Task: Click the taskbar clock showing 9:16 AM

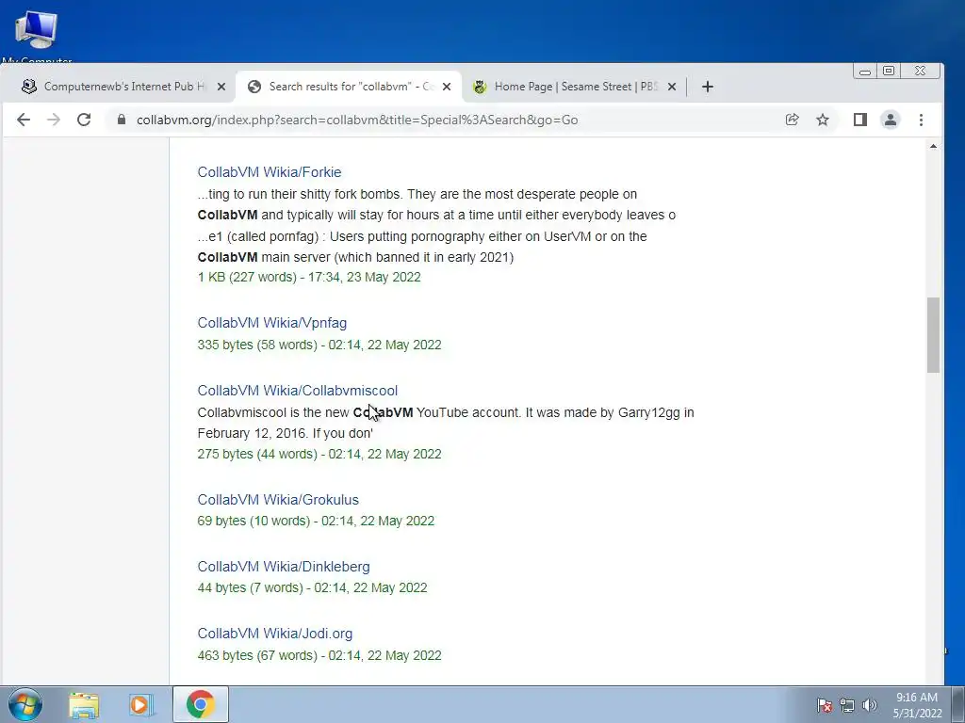Action: [x=917, y=705]
